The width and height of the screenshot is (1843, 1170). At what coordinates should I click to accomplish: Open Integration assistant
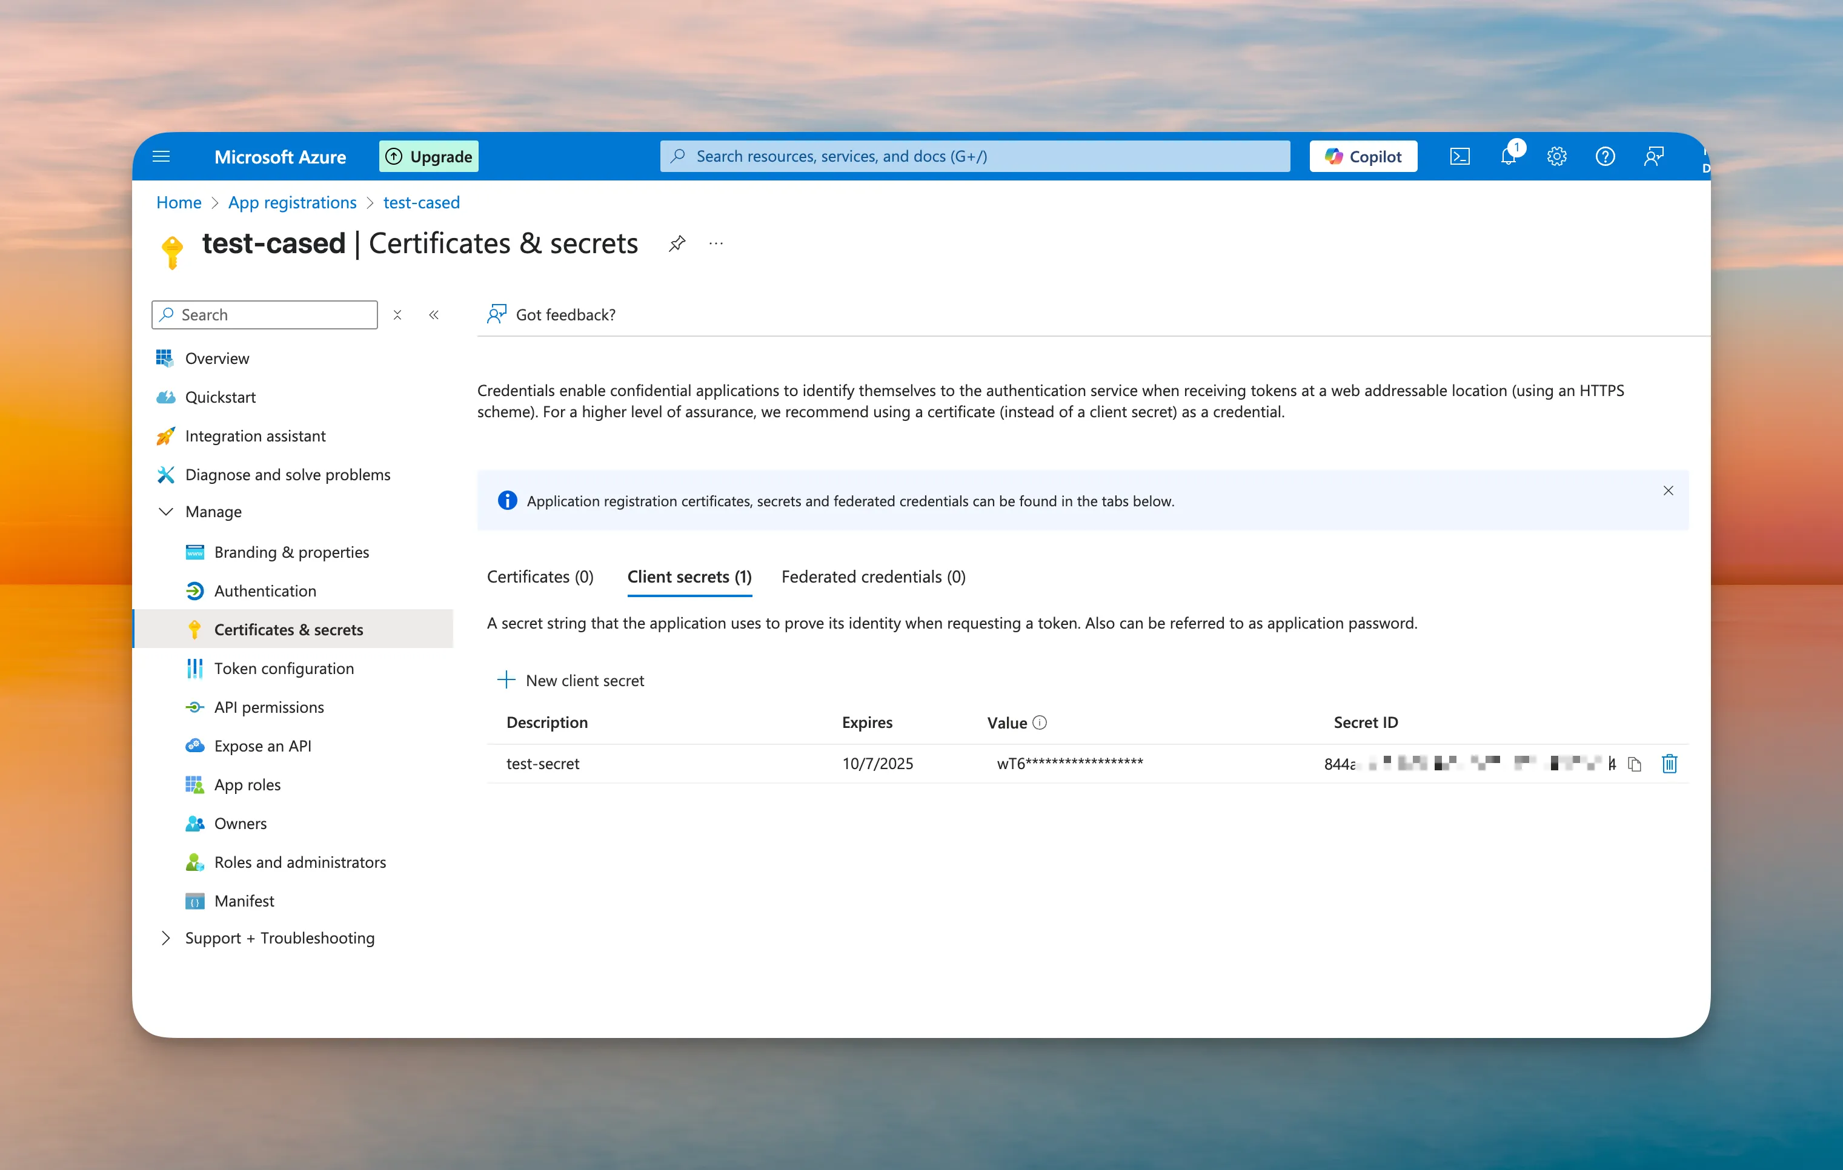[x=255, y=435]
